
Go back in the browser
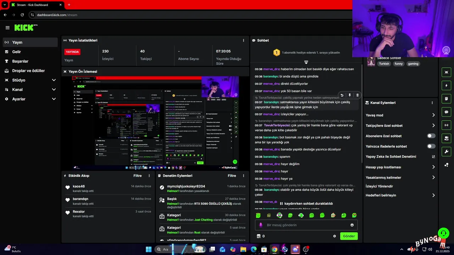(x=5, y=15)
